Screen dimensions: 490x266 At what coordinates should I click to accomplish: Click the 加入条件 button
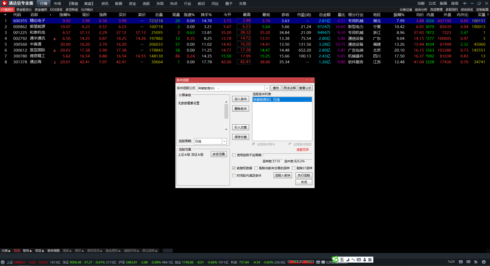(240, 99)
